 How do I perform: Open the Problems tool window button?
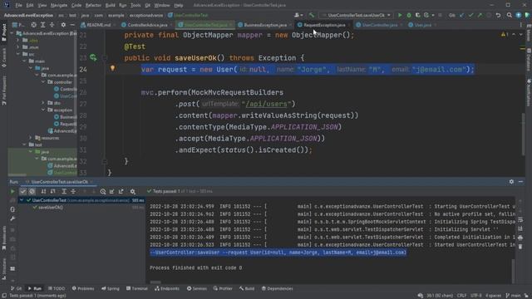click(x=83, y=288)
